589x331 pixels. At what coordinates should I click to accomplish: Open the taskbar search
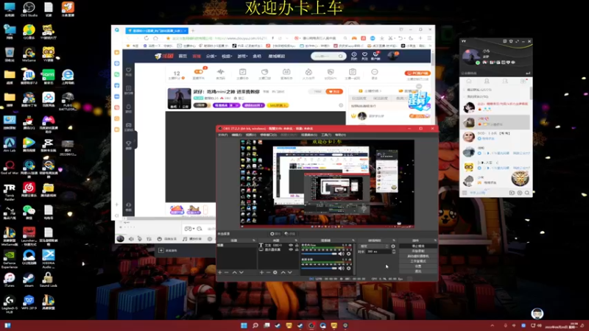coord(255,325)
